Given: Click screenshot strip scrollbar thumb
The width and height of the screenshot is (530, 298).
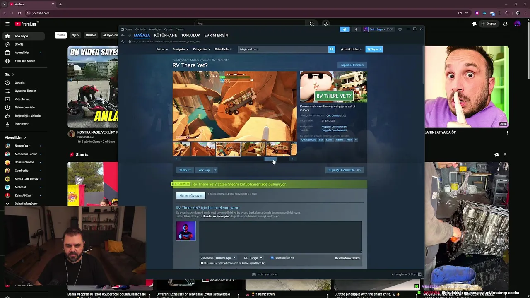Looking at the screenshot, I should pyautogui.click(x=270, y=159).
